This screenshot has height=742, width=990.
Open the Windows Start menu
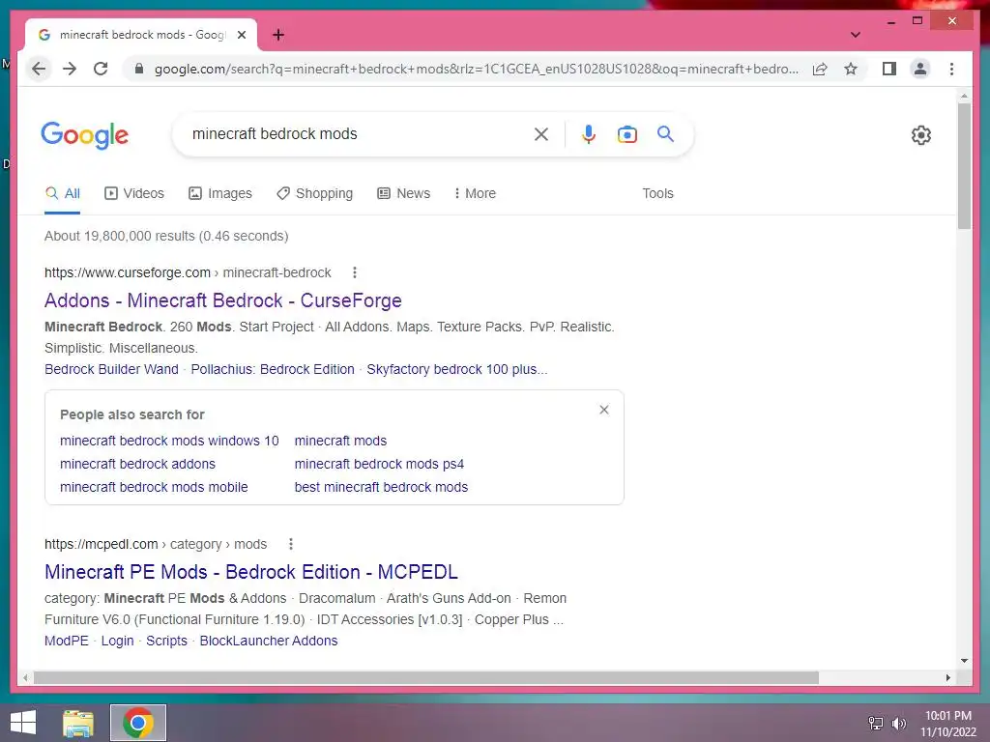(23, 723)
